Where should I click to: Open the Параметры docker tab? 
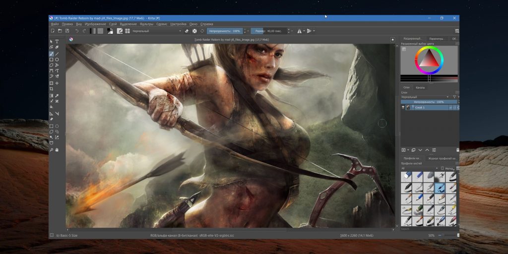[437, 38]
